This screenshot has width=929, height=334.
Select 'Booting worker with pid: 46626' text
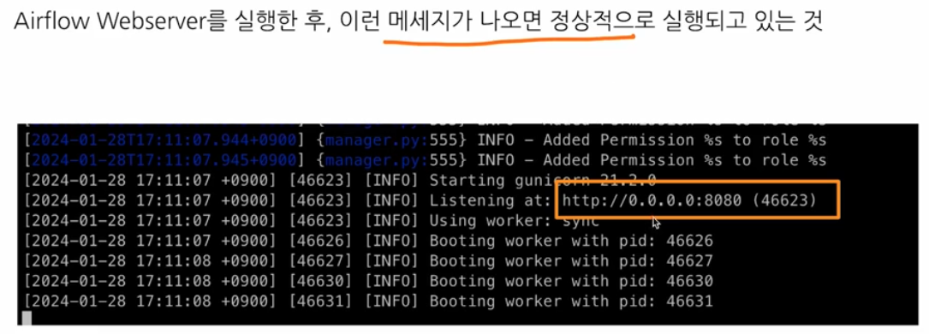(x=571, y=241)
